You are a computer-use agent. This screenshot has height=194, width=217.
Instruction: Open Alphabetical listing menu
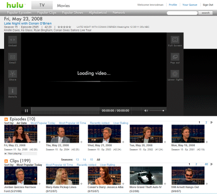point(98,13)
